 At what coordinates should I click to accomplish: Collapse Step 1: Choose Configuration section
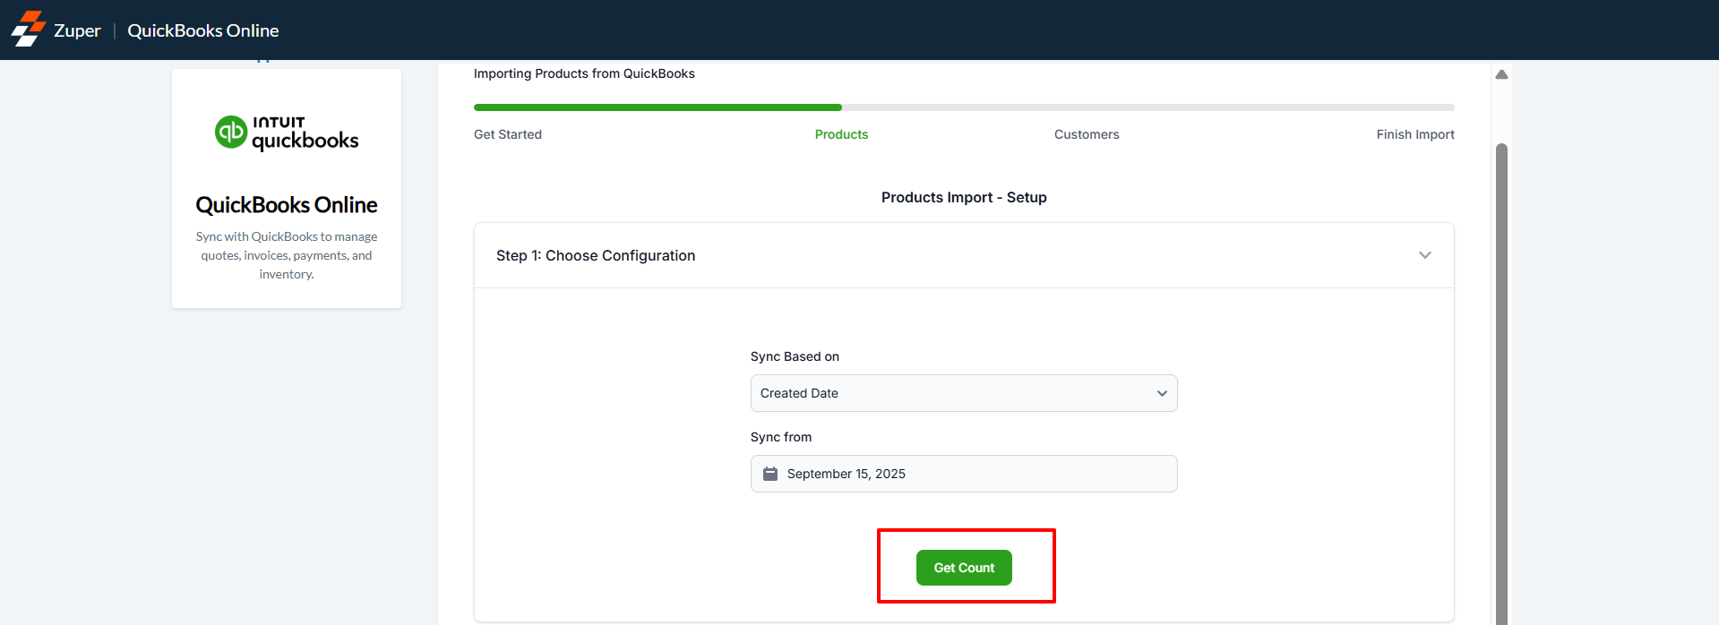tap(1424, 255)
